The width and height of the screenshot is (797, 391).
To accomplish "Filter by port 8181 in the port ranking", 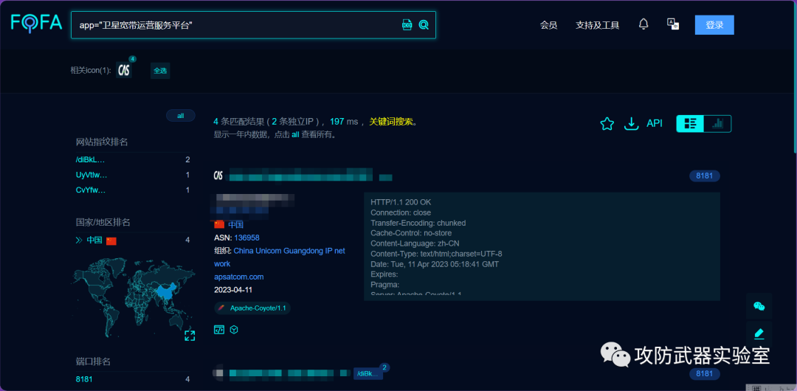I will pyautogui.click(x=84, y=378).
